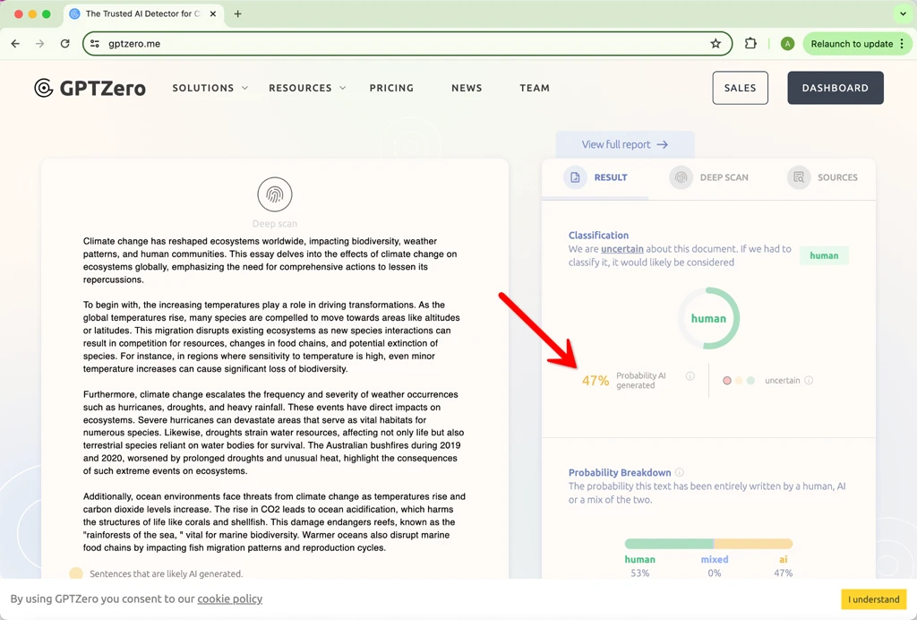917x620 pixels.
Task: Open the Dashboard
Action: [x=836, y=88]
